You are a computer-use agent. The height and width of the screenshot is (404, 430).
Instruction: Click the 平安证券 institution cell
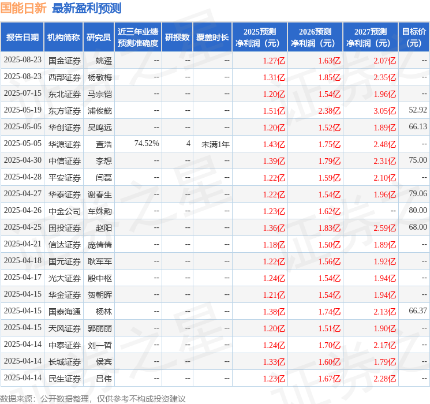[x=65, y=178]
